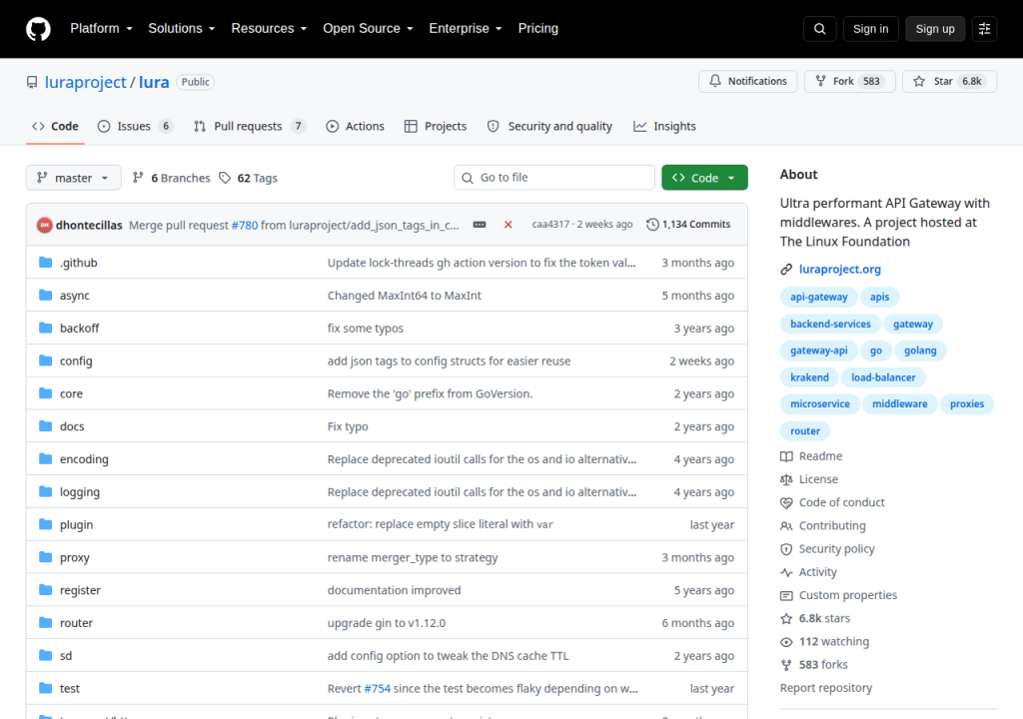Fork the repository button
1023x719 pixels.
(849, 81)
